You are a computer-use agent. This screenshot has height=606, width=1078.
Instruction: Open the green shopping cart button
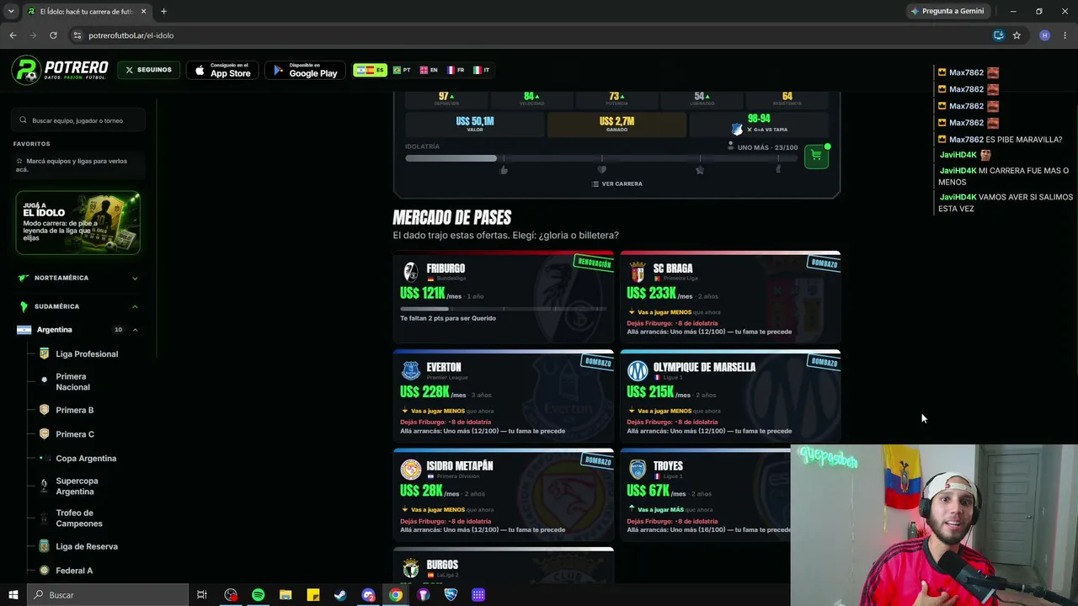point(815,156)
